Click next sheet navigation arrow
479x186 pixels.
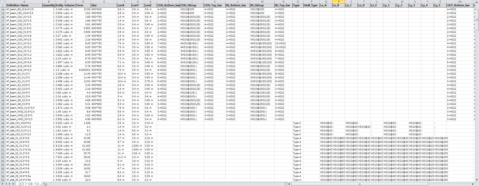point(10,184)
